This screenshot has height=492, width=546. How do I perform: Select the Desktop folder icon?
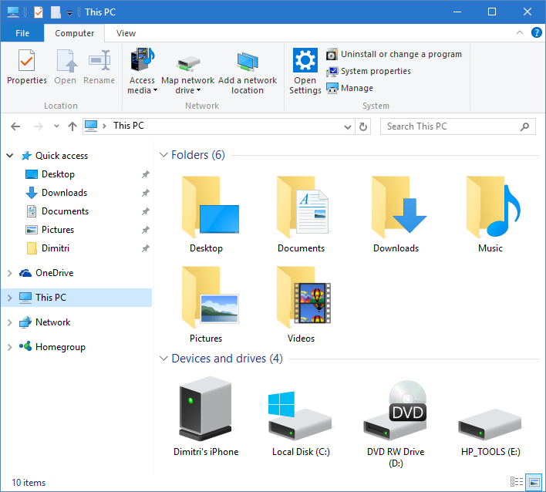210,207
